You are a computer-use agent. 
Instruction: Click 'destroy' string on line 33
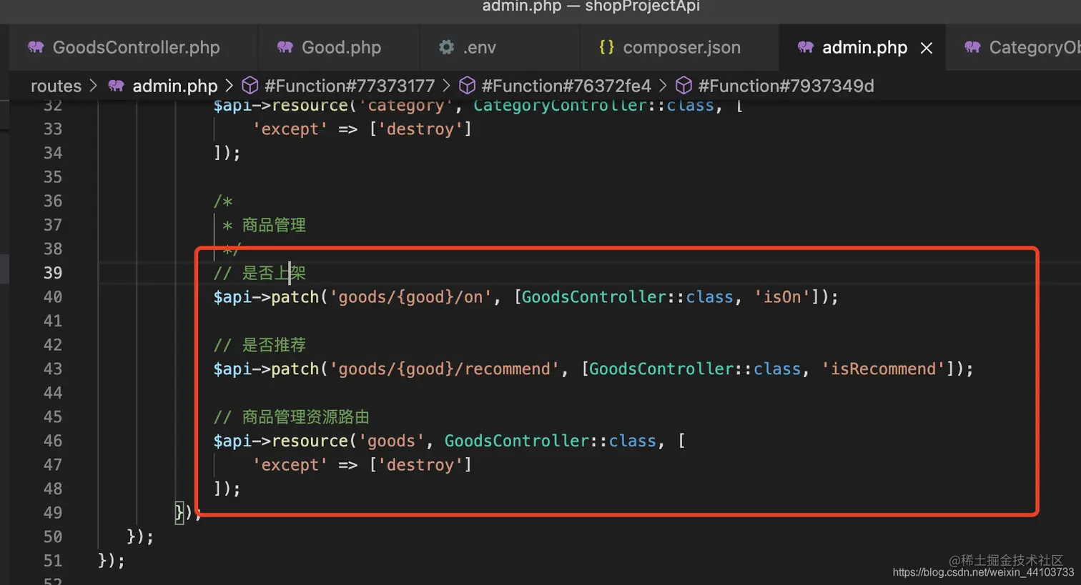[x=420, y=129]
